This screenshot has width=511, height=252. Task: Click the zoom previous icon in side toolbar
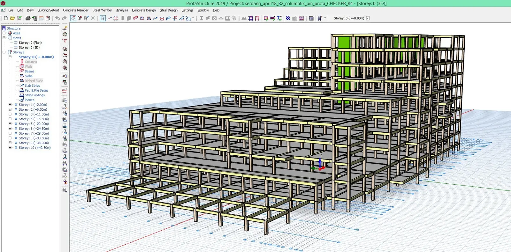coord(65,55)
